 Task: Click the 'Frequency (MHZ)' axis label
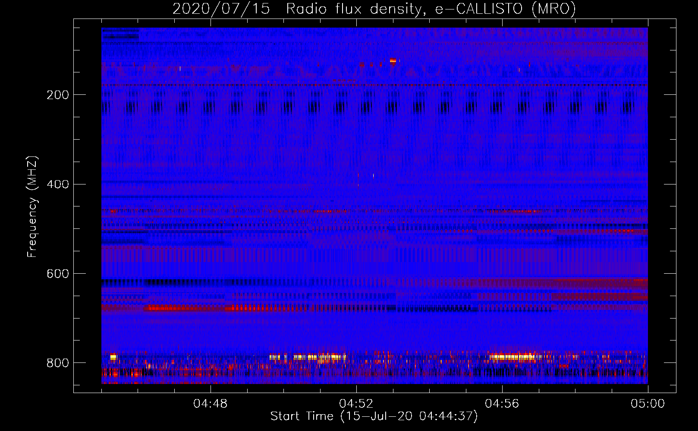pyautogui.click(x=32, y=206)
